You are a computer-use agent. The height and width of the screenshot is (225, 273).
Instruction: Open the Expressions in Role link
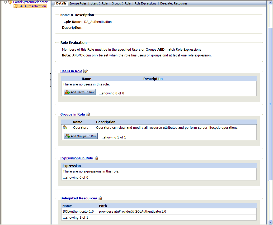(77, 158)
